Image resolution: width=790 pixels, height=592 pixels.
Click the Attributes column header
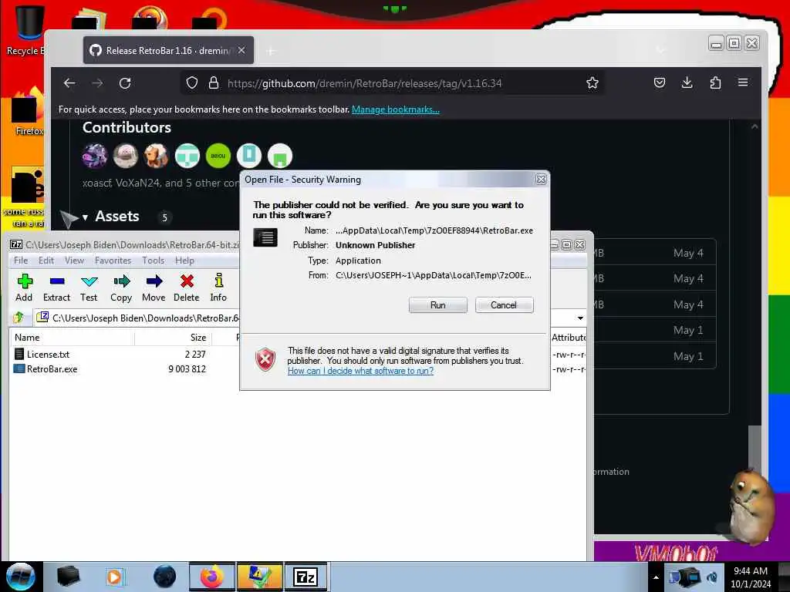tap(569, 338)
